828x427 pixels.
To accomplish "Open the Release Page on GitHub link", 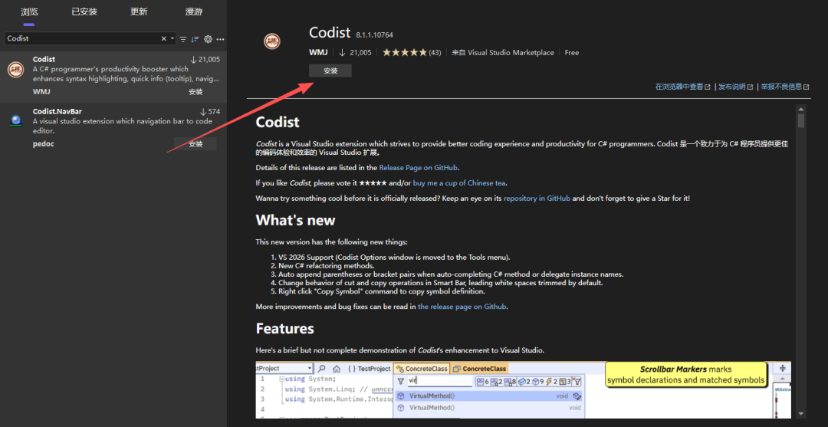I will (x=419, y=167).
